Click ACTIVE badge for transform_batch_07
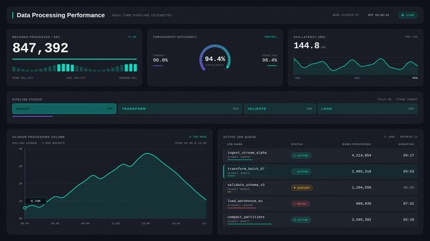 pos(301,171)
